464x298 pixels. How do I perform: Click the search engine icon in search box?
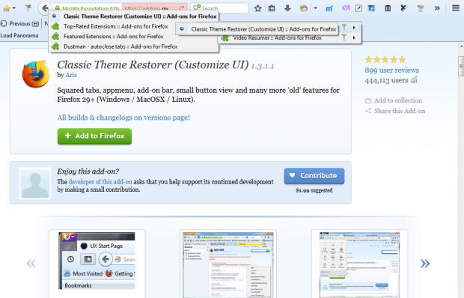point(197,7)
